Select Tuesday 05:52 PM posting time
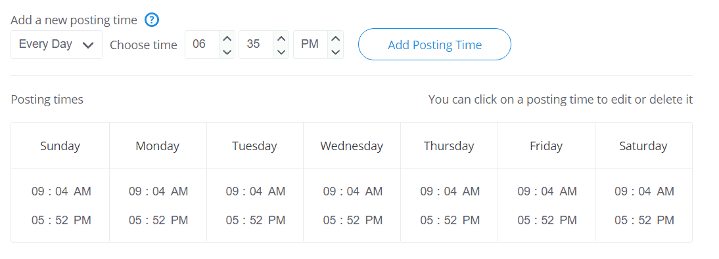 click(x=256, y=220)
